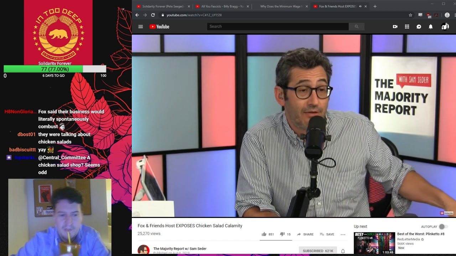Image resolution: width=456 pixels, height=256 pixels.
Task: Dislike the video with thumbs down
Action: (282, 234)
